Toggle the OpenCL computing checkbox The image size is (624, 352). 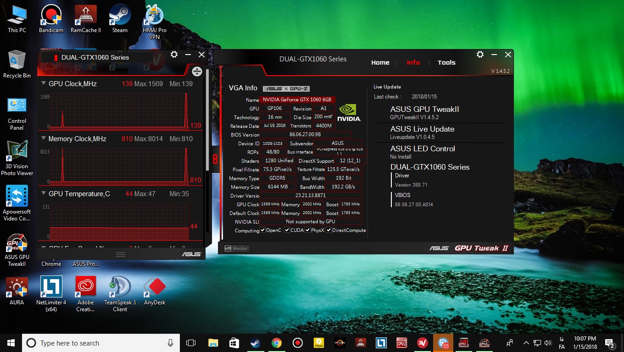click(262, 230)
